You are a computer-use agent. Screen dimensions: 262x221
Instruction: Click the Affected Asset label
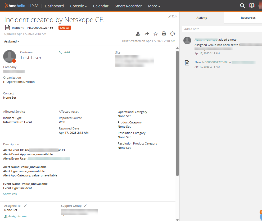coord(69,112)
